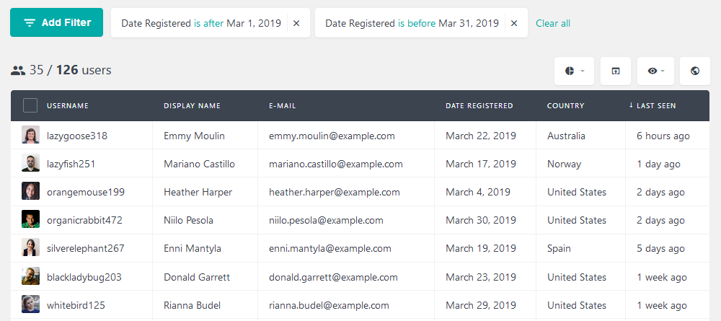The width and height of the screenshot is (721, 321).
Task: Sort by the E-mail column header
Action: click(283, 106)
